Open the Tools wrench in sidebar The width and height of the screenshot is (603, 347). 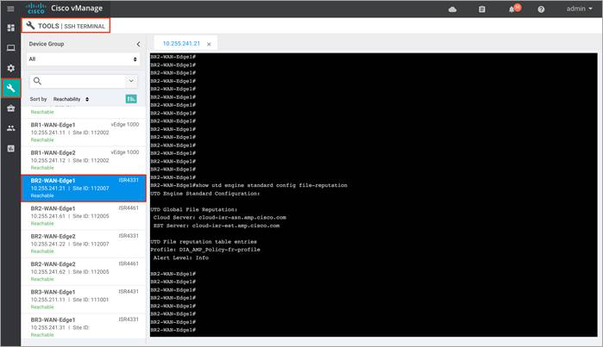10,89
